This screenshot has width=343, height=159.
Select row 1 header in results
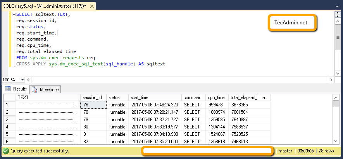coord(10,105)
